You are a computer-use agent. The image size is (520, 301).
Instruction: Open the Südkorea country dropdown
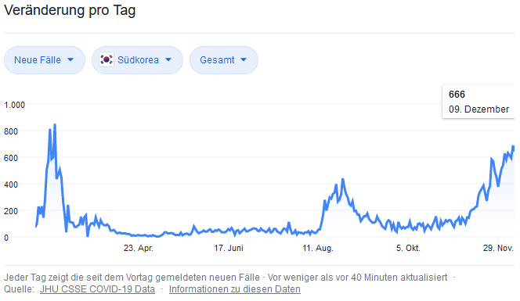pyautogui.click(x=137, y=60)
